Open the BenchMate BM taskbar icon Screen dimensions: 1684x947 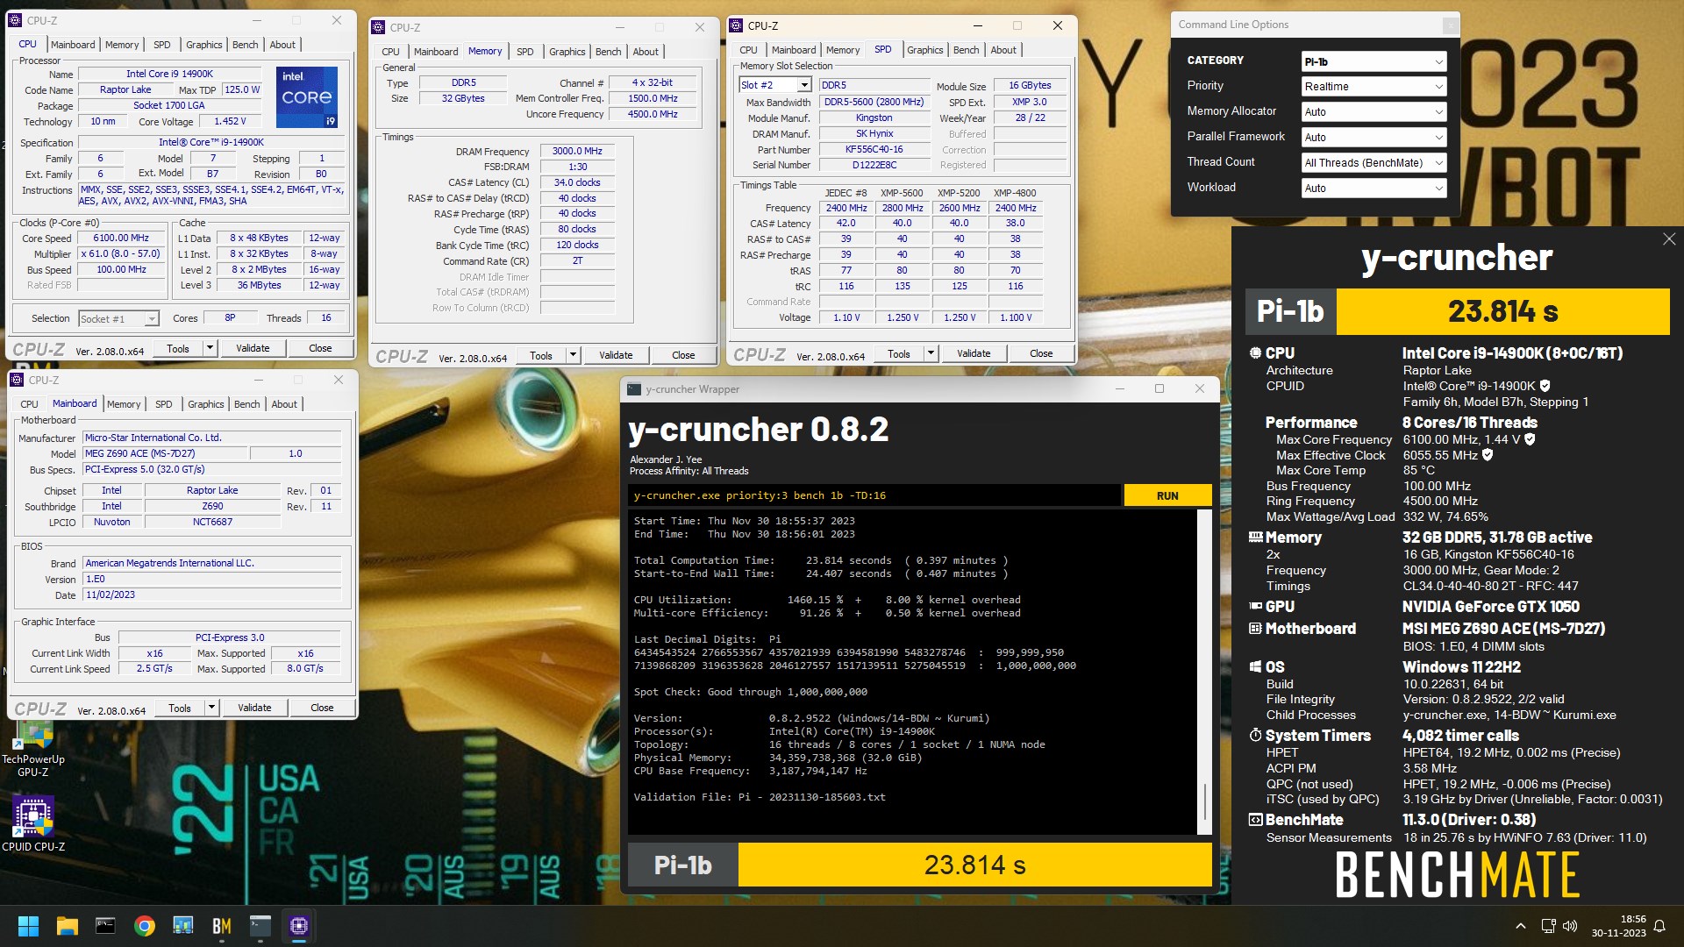[x=221, y=926]
